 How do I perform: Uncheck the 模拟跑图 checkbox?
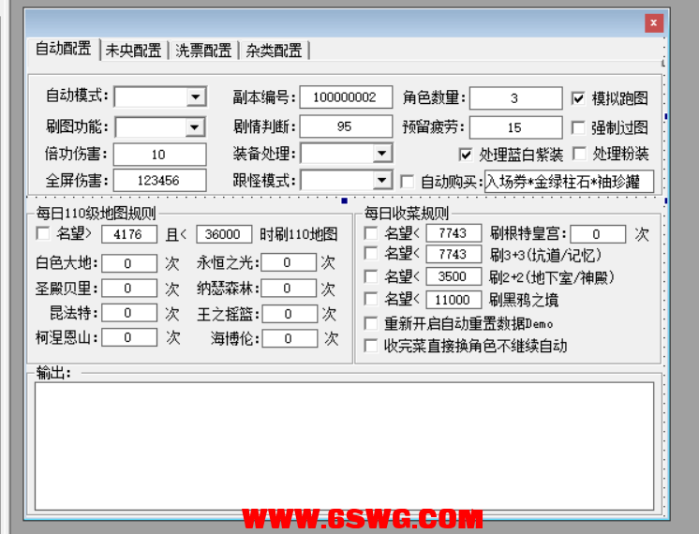coord(578,98)
